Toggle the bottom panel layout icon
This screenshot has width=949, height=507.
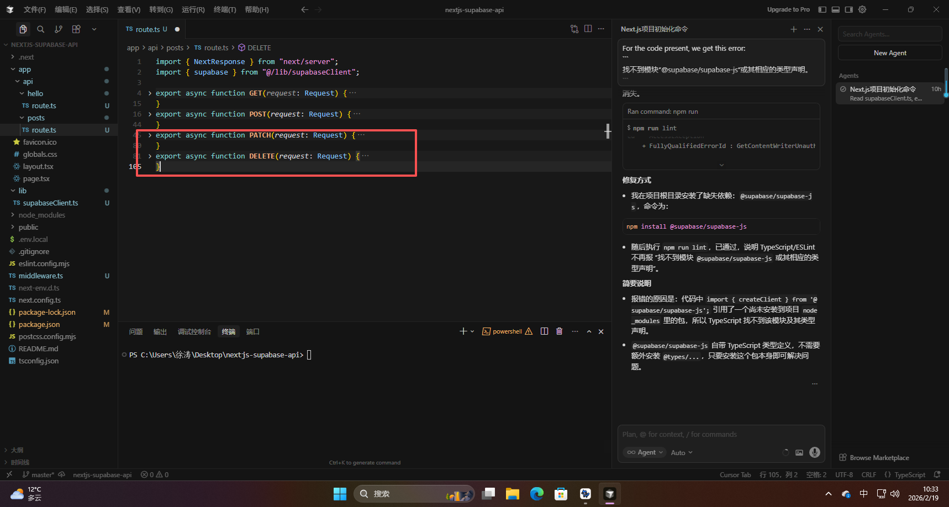pos(835,9)
